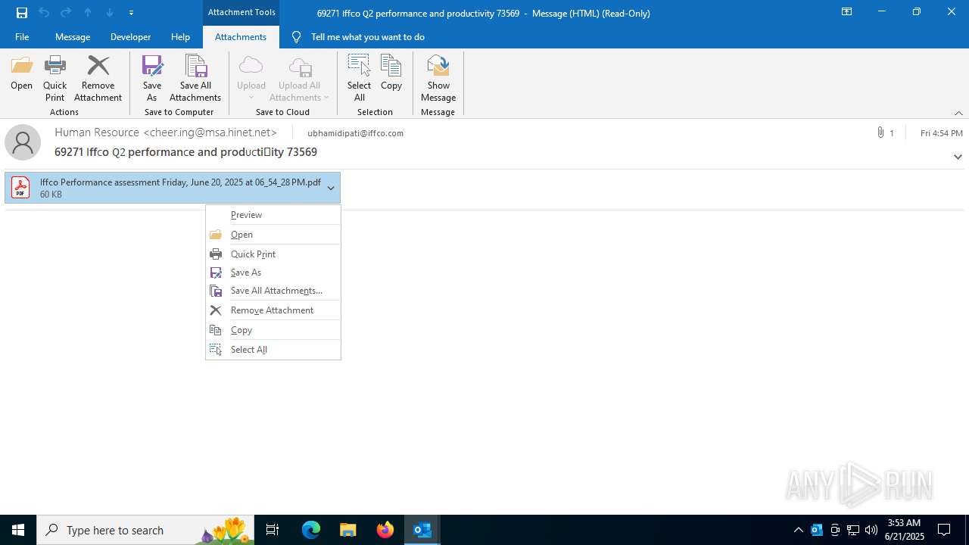Click the Save icon in the title bar

point(22,13)
